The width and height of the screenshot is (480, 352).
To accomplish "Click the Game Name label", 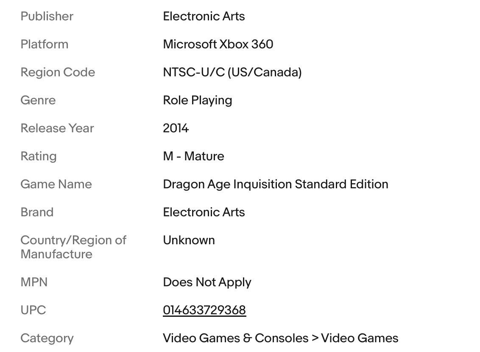I will pyautogui.click(x=56, y=184).
